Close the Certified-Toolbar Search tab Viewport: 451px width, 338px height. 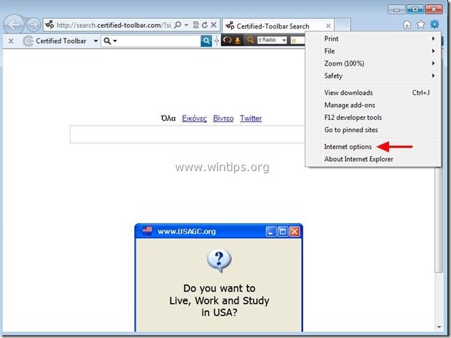328,26
